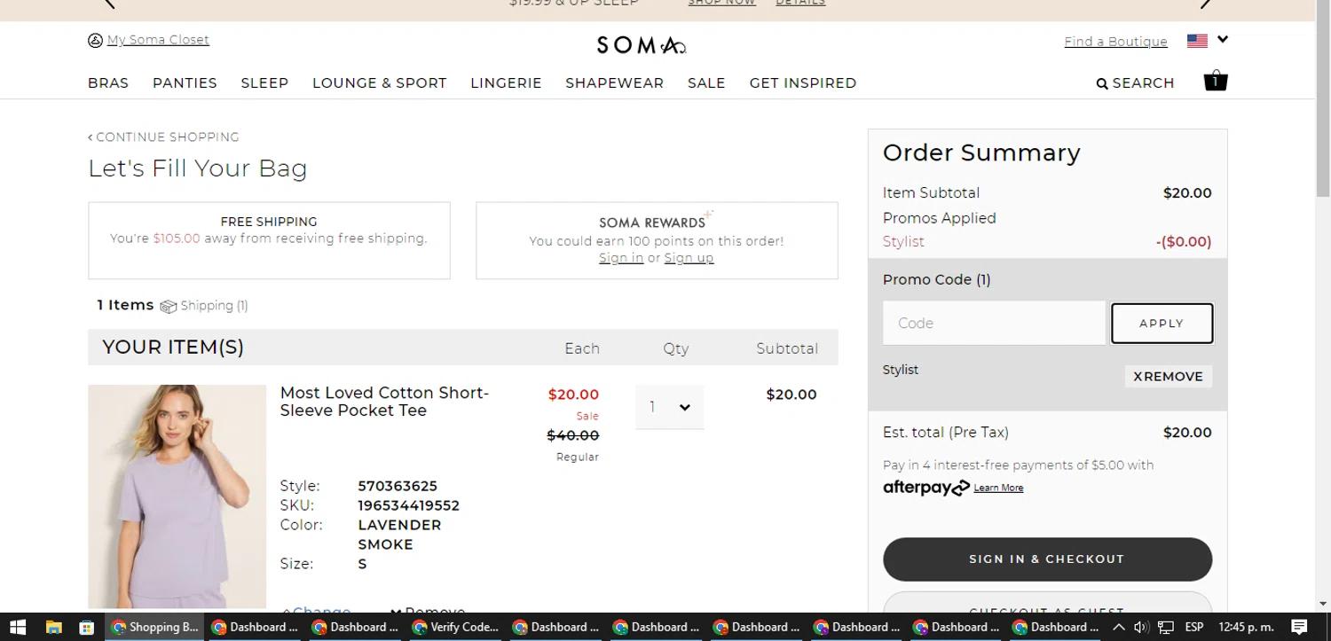
Task: Click the US flag country icon
Action: coord(1197,41)
